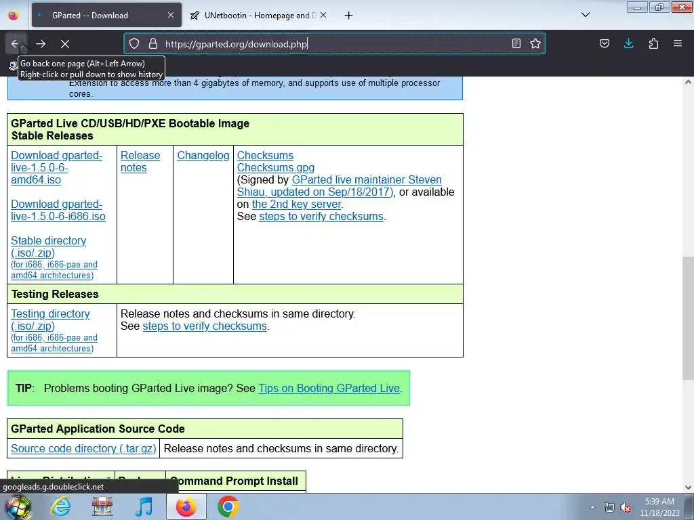The height and width of the screenshot is (520, 694).
Task: Stop loading the page with the X button
Action: click(x=65, y=44)
